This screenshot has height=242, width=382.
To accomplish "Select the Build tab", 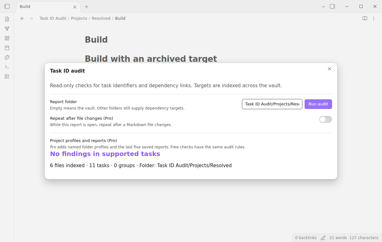I will pos(48,7).
